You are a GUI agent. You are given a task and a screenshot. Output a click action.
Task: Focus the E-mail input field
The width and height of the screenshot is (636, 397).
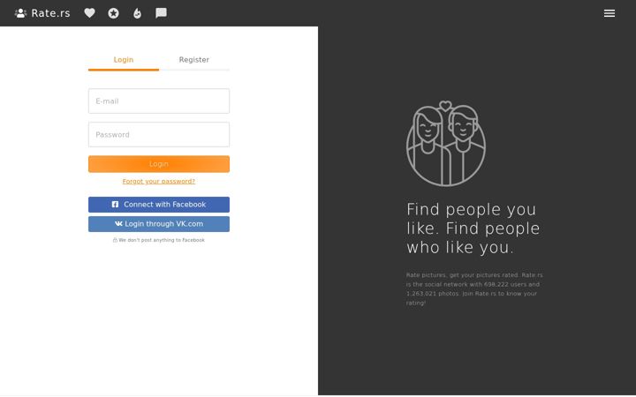pos(159,101)
